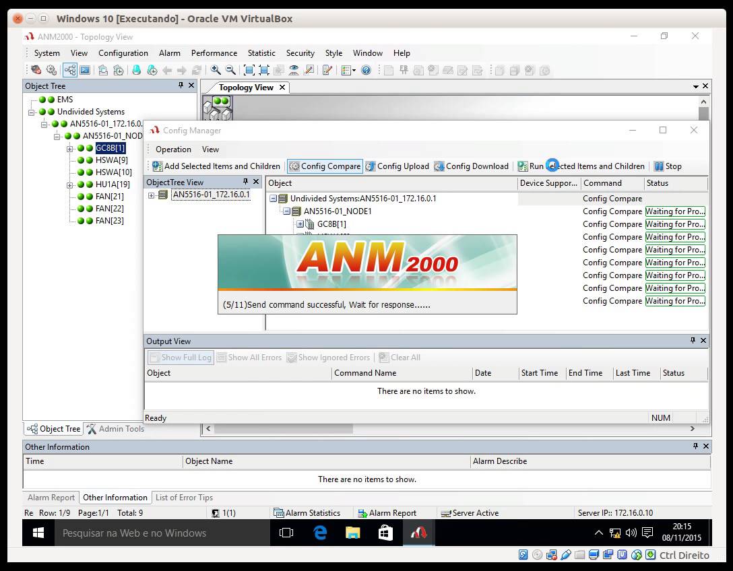Click the gear settings icon in main toolbar
This screenshot has width=733, height=571.
[x=51, y=70]
